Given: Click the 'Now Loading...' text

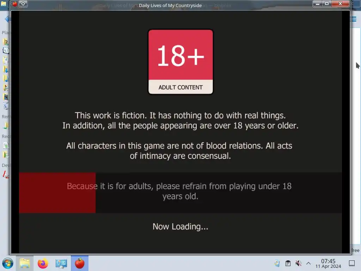Looking at the screenshot, I should point(180,227).
